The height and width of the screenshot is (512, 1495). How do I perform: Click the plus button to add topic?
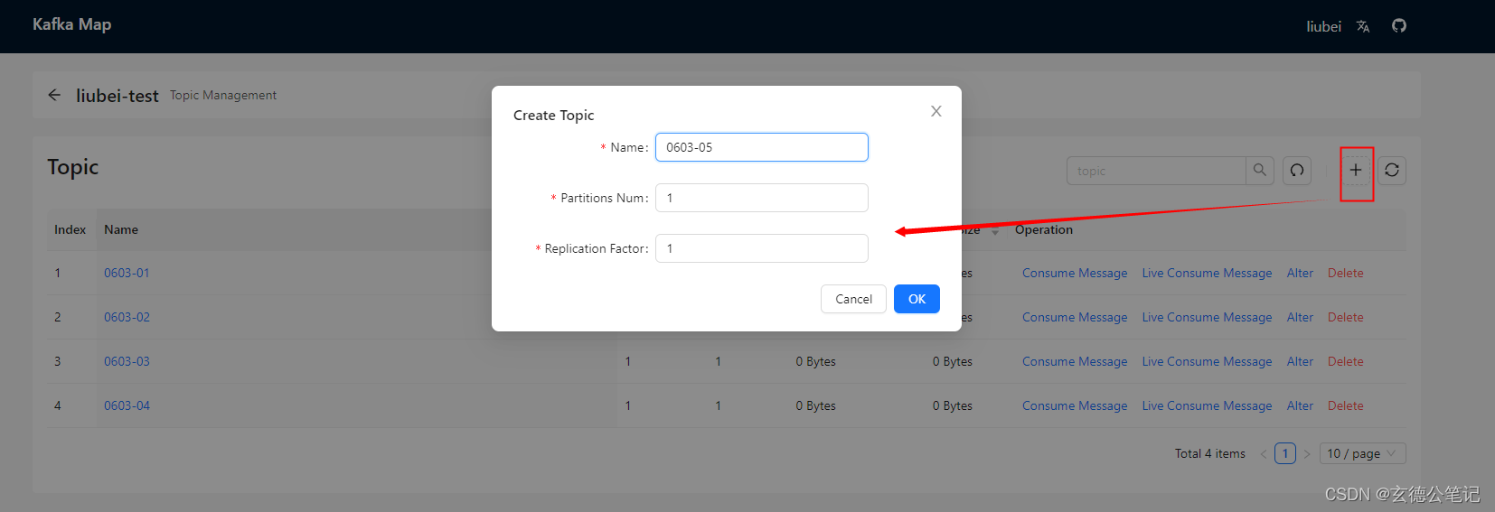click(1356, 170)
